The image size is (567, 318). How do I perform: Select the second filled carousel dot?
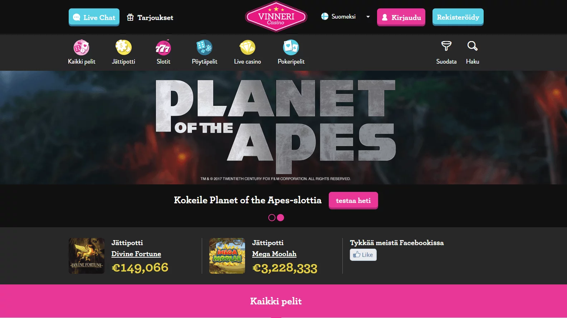coord(280,218)
